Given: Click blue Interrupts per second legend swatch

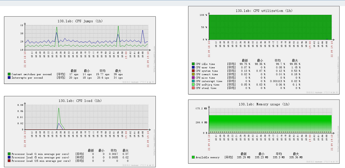Looking at the screenshot, I should click(x=9, y=78).
